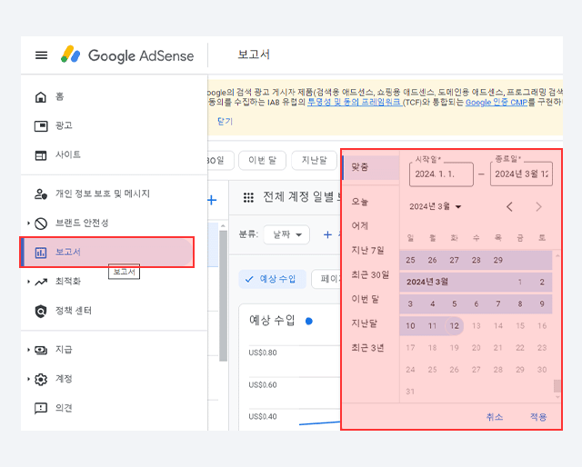Image resolution: width=582 pixels, height=467 pixels.
Task: Click the blue plus left of the report title
Action: [212, 200]
